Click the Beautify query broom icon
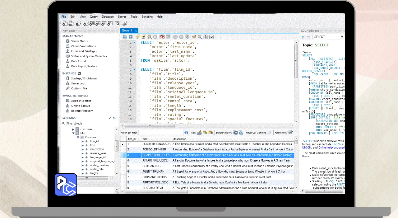Viewport: 398px width, 218px height. [x=194, y=37]
